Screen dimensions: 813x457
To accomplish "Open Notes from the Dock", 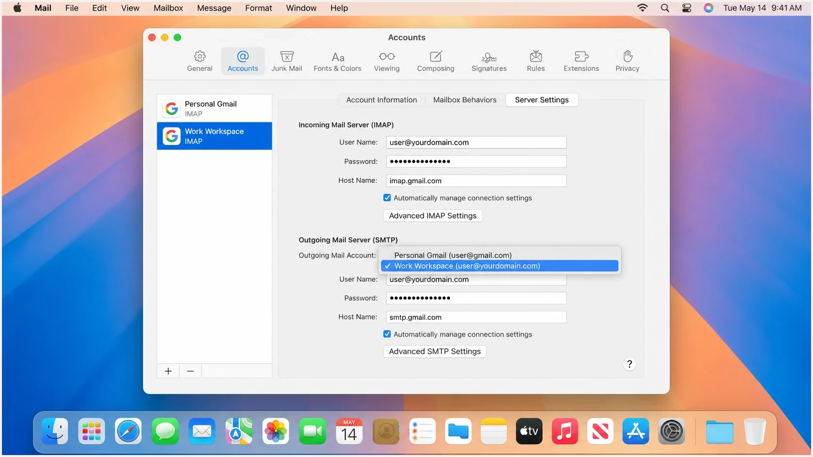I will [x=494, y=431].
